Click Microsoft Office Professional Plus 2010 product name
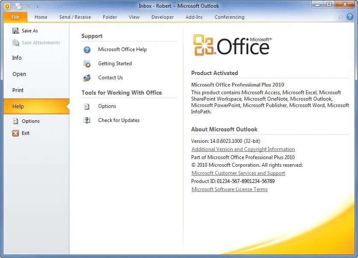The image size is (358, 258). pyautogui.click(x=238, y=84)
